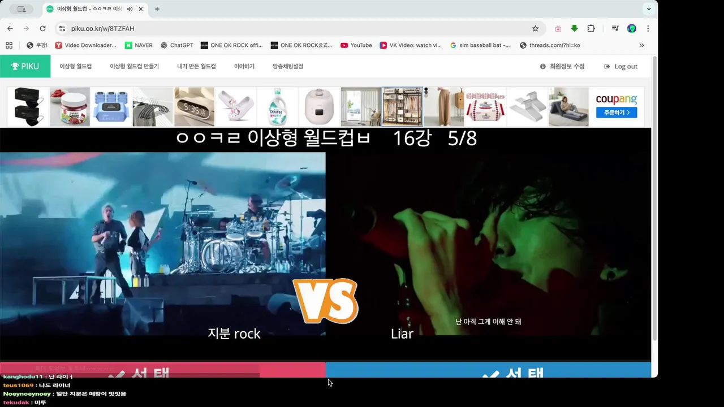Click the grey sofa bed ad thumbnail
The height and width of the screenshot is (407, 724).
[x=568, y=107]
